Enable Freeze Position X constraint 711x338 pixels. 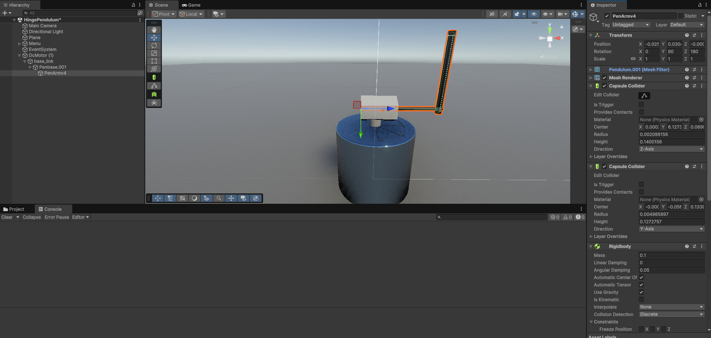[642, 329]
